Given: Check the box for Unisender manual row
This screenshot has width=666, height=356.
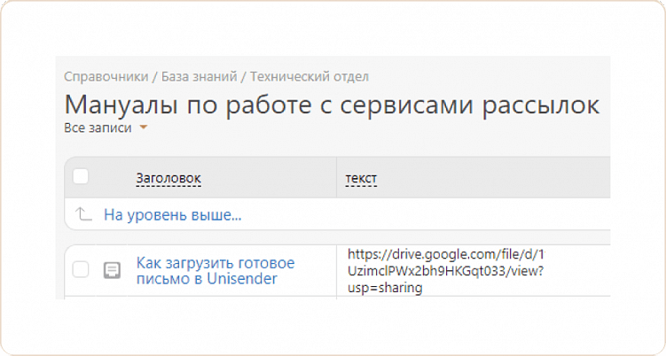Looking at the screenshot, I should coord(81,269).
